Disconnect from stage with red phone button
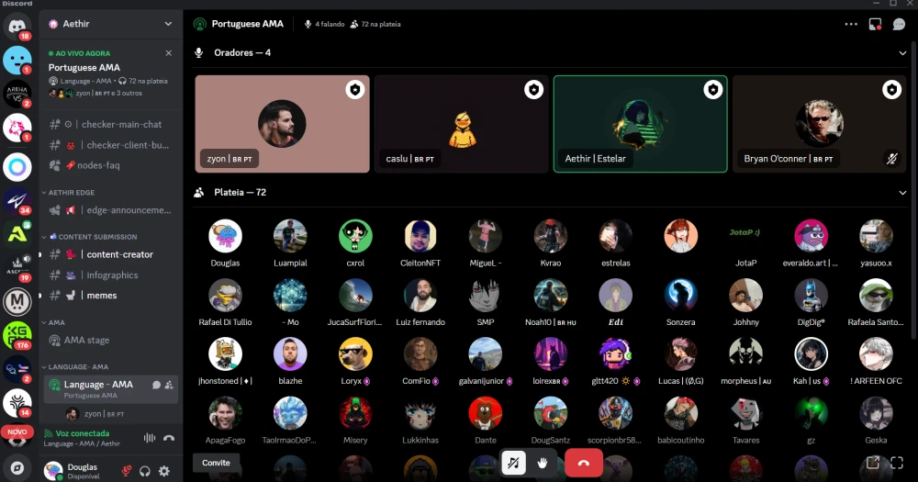This screenshot has width=918, height=482. tap(584, 464)
